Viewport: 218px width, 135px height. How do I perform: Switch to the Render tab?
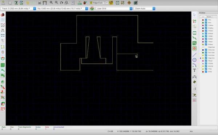[209, 17]
